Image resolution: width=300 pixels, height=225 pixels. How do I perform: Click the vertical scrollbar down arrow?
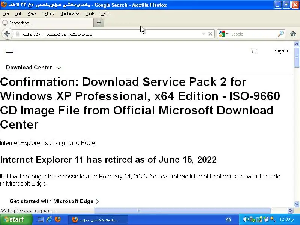point(297,204)
